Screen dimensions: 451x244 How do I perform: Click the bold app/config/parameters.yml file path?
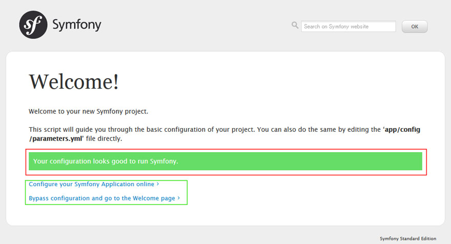(x=224, y=134)
